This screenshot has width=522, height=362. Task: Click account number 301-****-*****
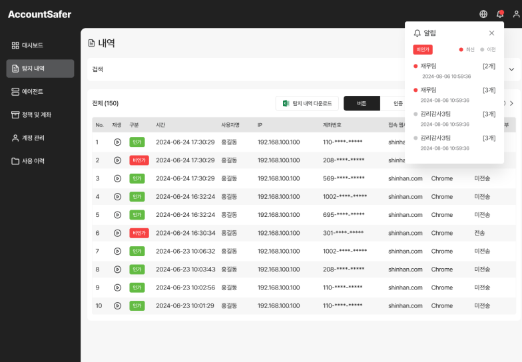pos(344,233)
